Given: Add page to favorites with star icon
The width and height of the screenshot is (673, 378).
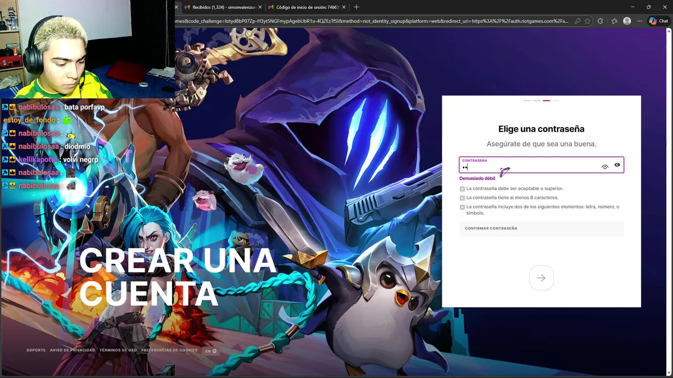Looking at the screenshot, I should [x=587, y=21].
